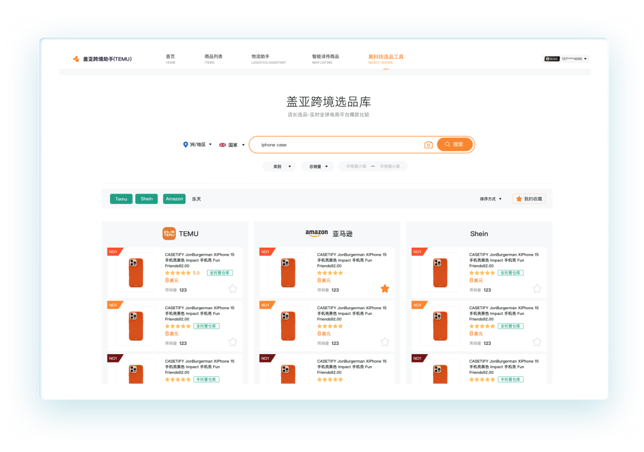Click the orange app logo in the header
The width and height of the screenshot is (644, 452).
coord(76,59)
